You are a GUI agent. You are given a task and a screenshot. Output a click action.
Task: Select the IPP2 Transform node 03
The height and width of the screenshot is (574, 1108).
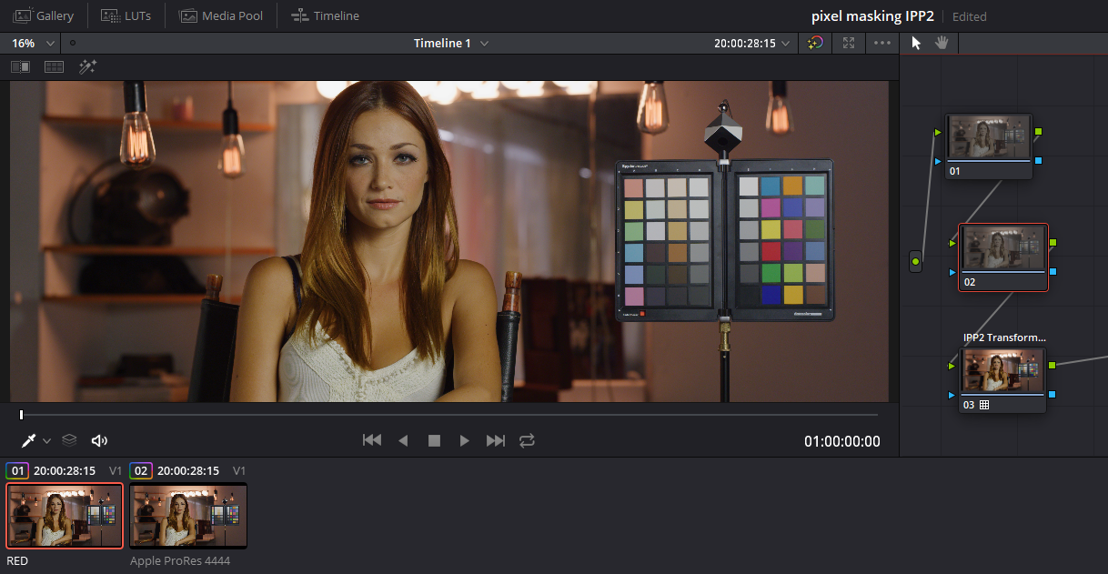point(1003,380)
